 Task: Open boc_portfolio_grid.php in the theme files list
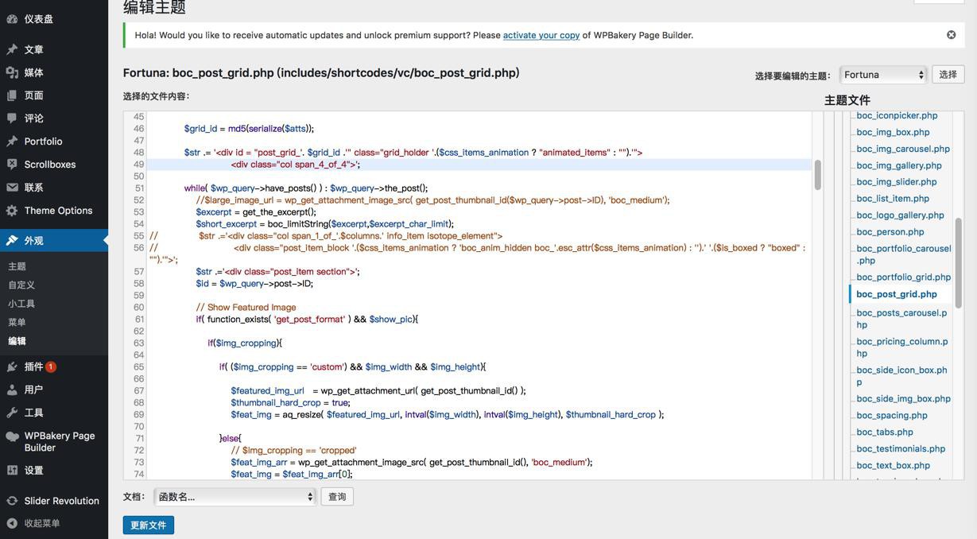click(903, 277)
